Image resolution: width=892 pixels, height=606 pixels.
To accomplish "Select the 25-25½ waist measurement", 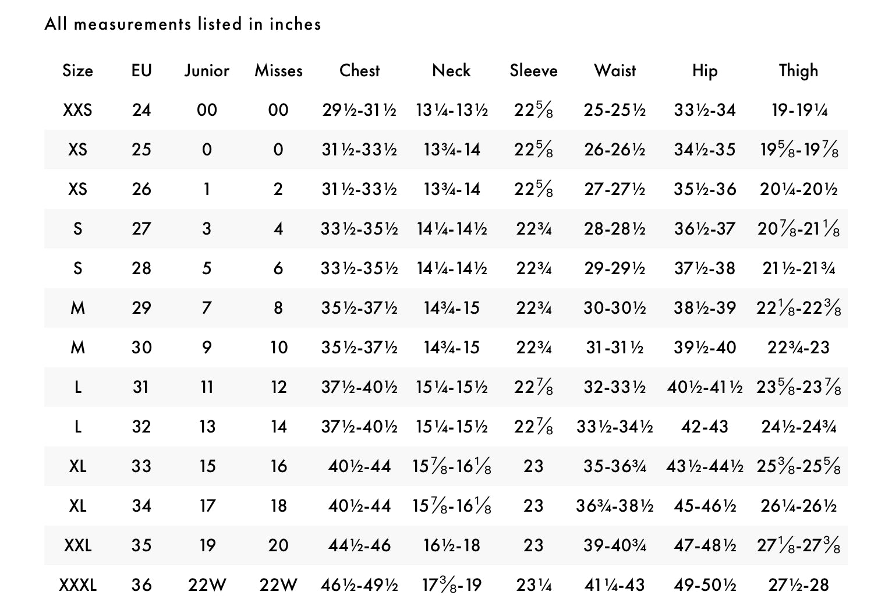I will 615,110.
